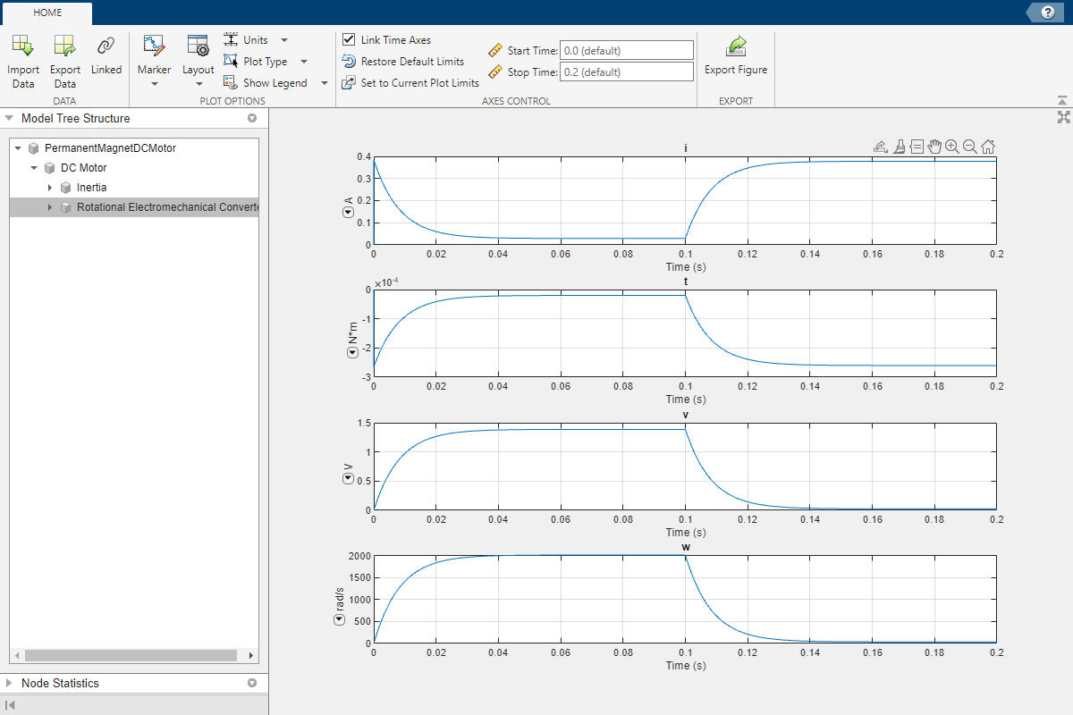Open the Plot Type dropdown

pos(304,62)
